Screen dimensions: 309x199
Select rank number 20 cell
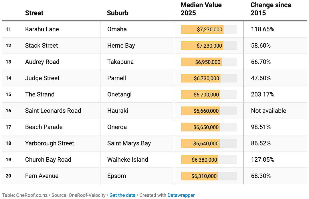(8, 176)
